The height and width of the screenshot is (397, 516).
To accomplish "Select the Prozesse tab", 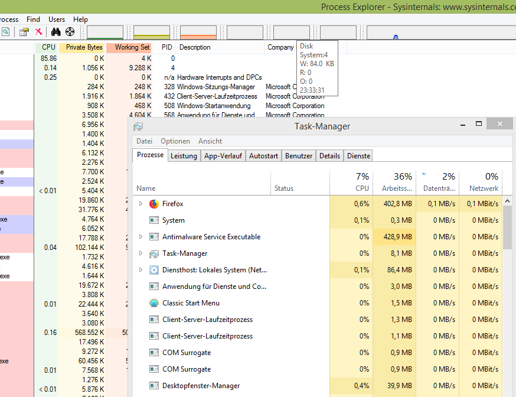I will [x=150, y=155].
